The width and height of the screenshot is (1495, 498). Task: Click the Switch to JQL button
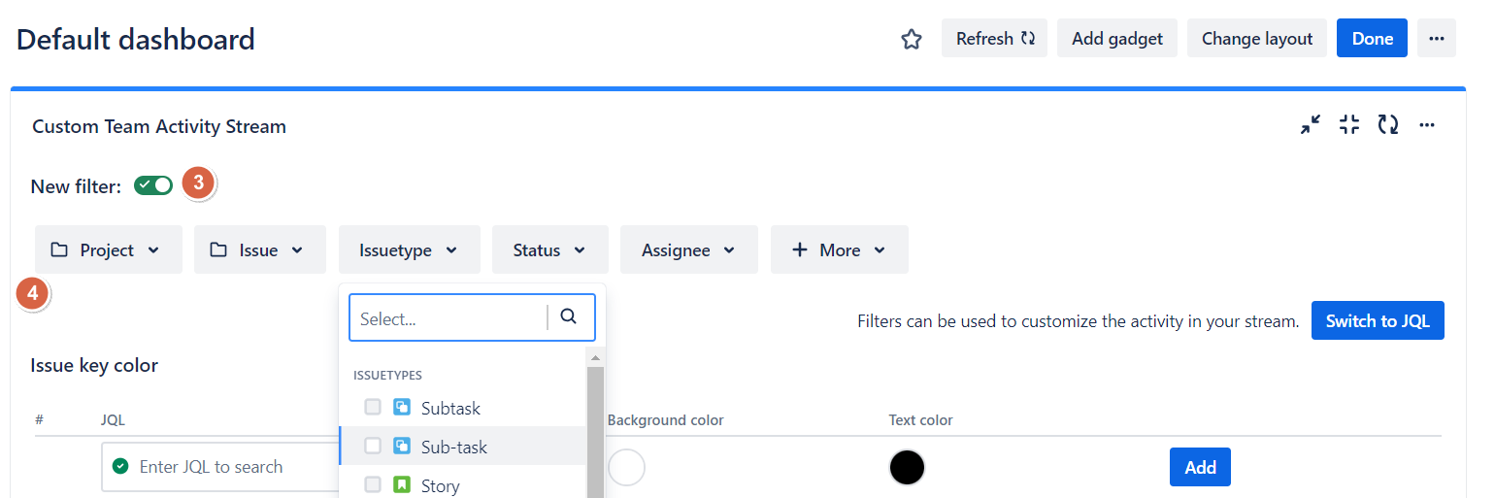click(x=1377, y=321)
